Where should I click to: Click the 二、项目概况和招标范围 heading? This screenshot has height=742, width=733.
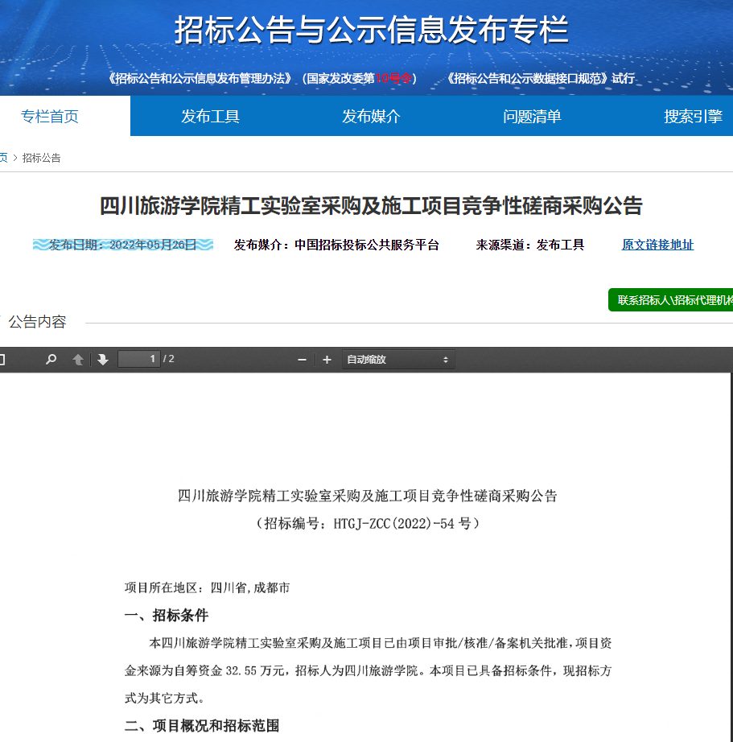[x=202, y=725]
